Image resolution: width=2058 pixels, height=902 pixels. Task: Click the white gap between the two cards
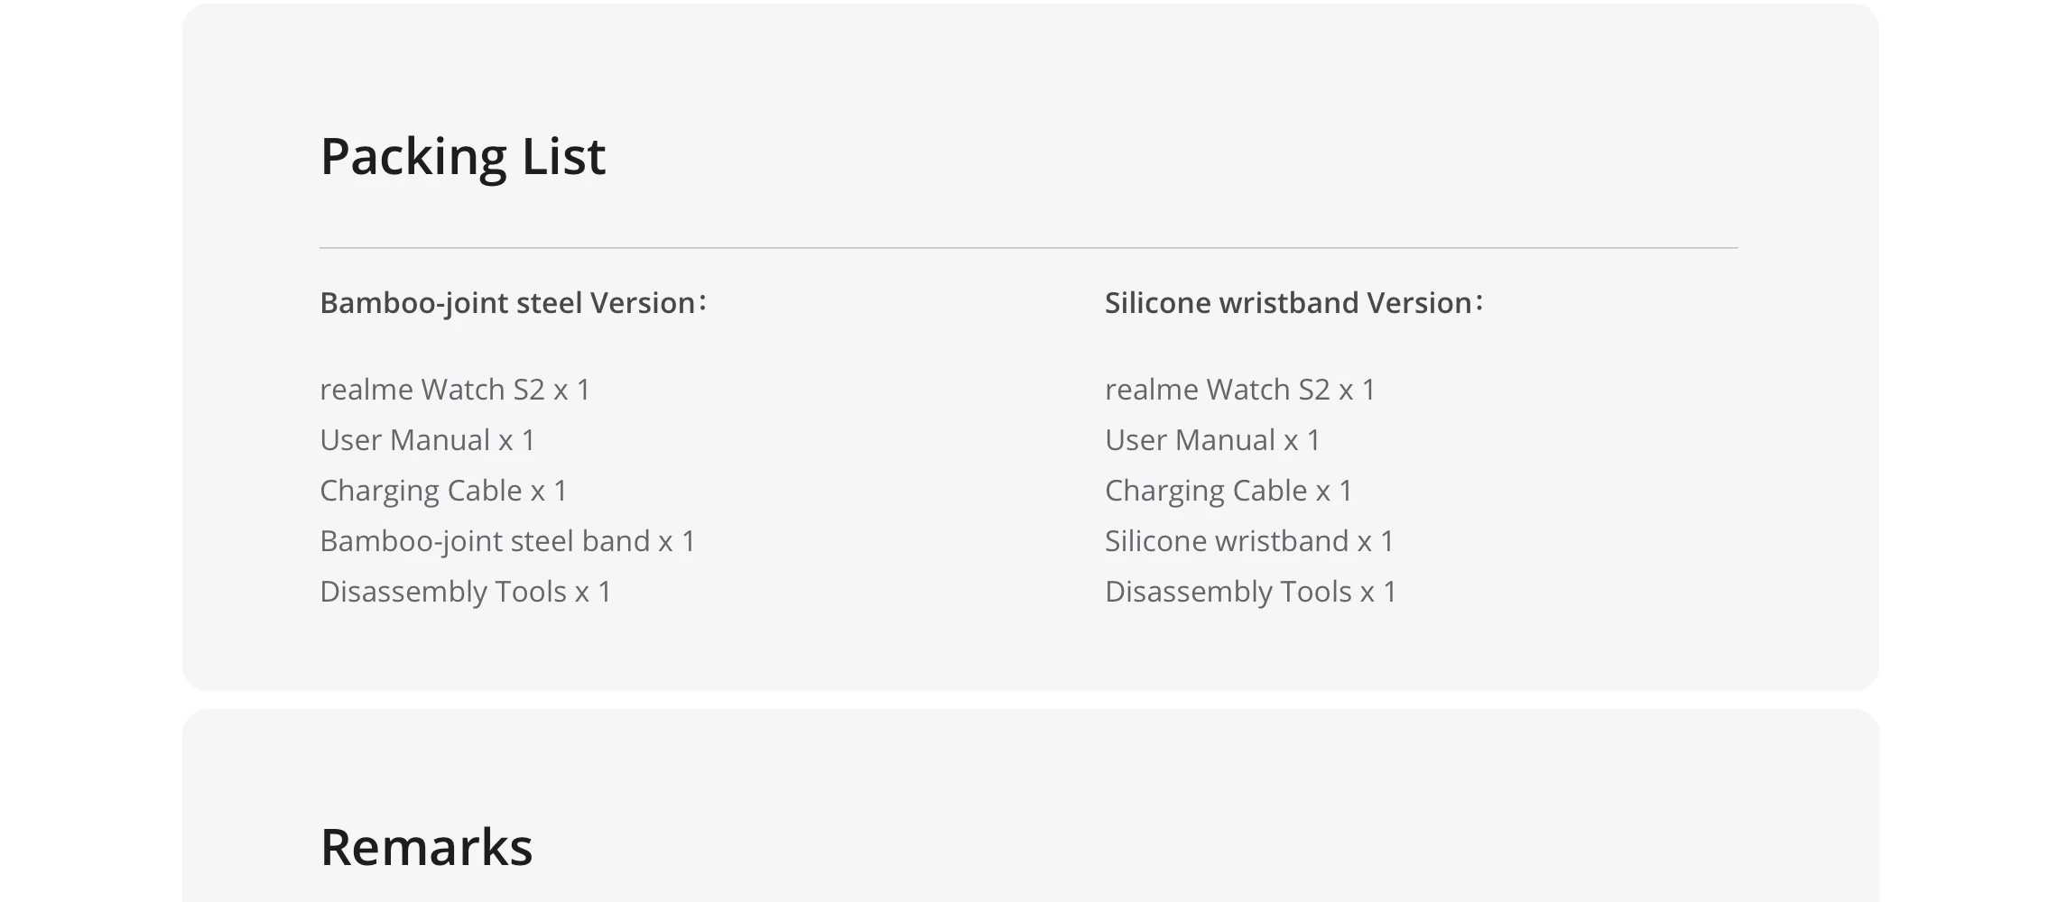click(1029, 700)
